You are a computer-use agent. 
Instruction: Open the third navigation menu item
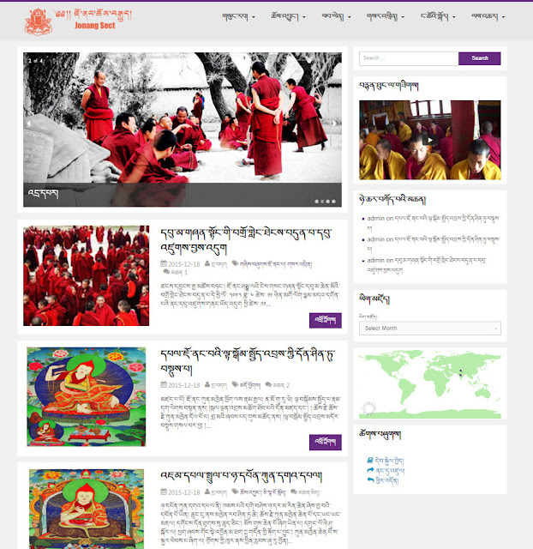[x=336, y=16]
